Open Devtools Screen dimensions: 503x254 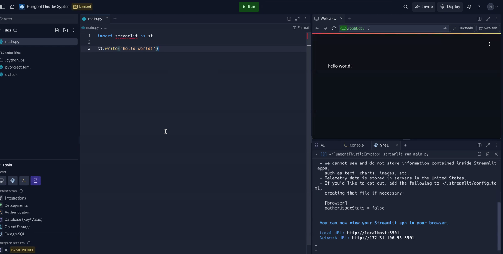(463, 28)
